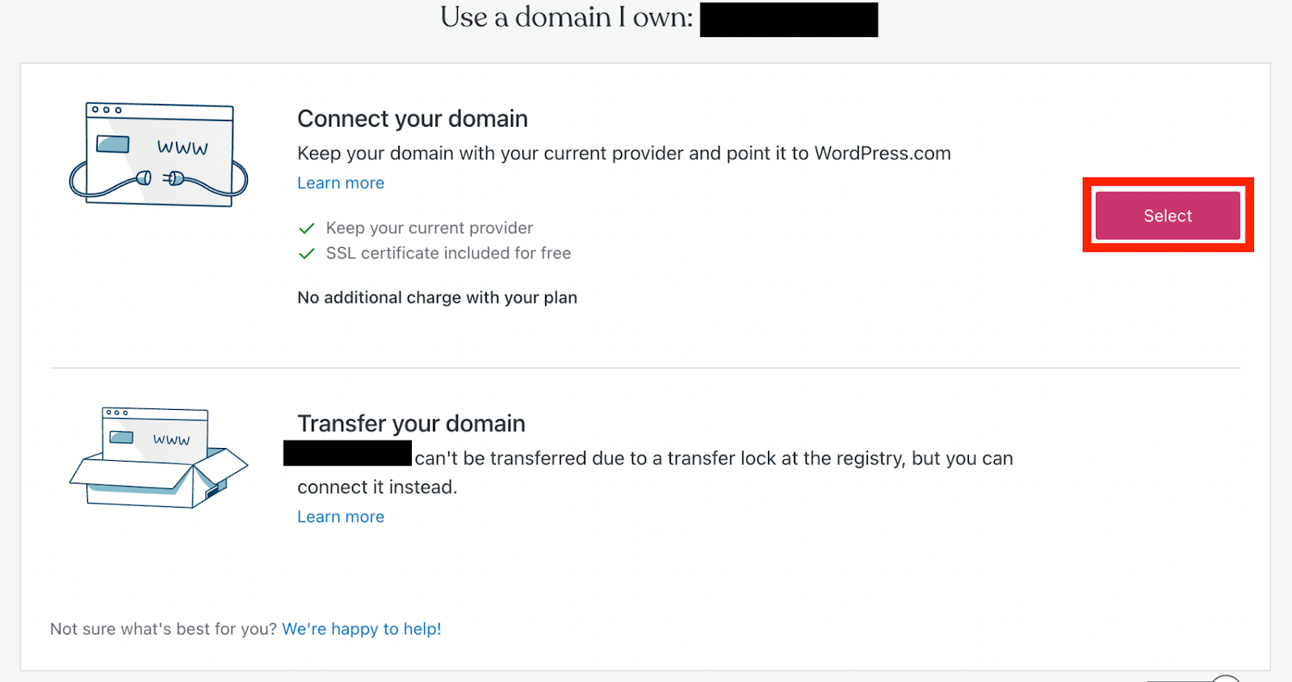Click checkmark beside Keep your current provider
This screenshot has height=682, width=1292.
pyautogui.click(x=307, y=228)
